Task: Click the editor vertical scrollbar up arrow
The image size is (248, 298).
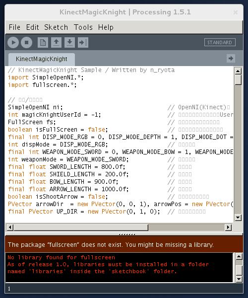Action: 238,71
